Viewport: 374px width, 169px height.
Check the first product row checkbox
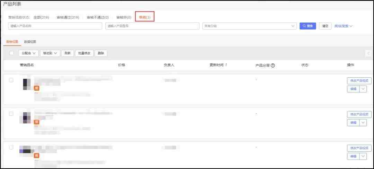coord(11,80)
